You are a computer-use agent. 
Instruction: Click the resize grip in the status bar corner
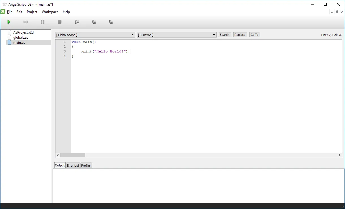343,207
